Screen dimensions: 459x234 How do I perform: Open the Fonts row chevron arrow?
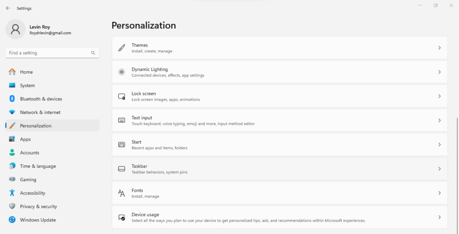coord(439,193)
